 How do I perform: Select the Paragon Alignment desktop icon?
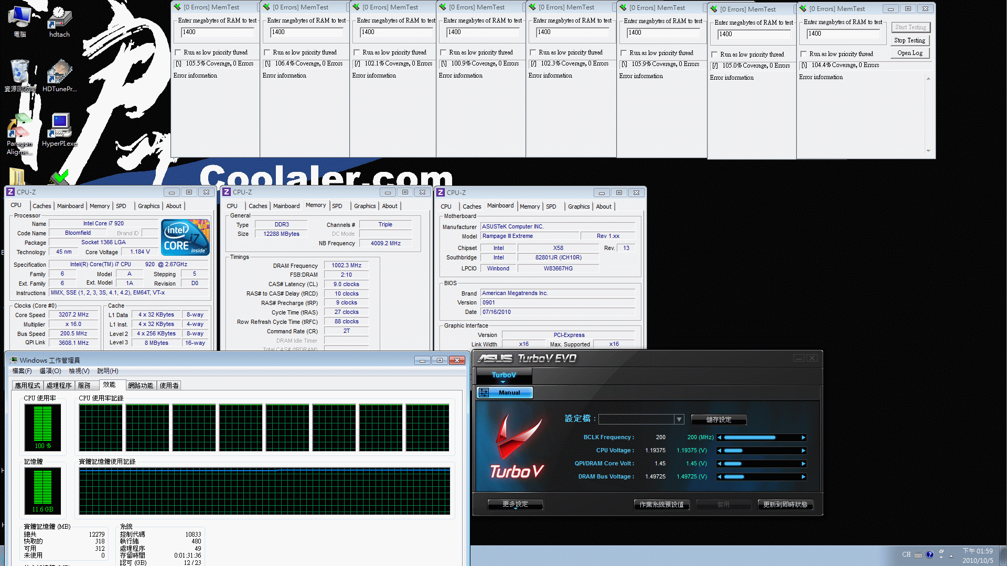click(x=19, y=135)
